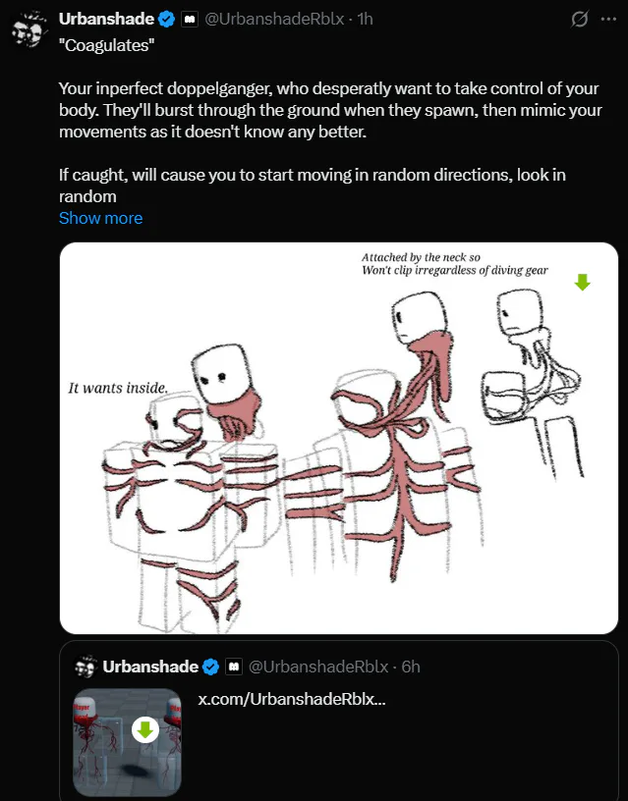This screenshot has height=801, width=628.
Task: Click Urbanshade's profile avatar on main post
Action: [x=29, y=30]
